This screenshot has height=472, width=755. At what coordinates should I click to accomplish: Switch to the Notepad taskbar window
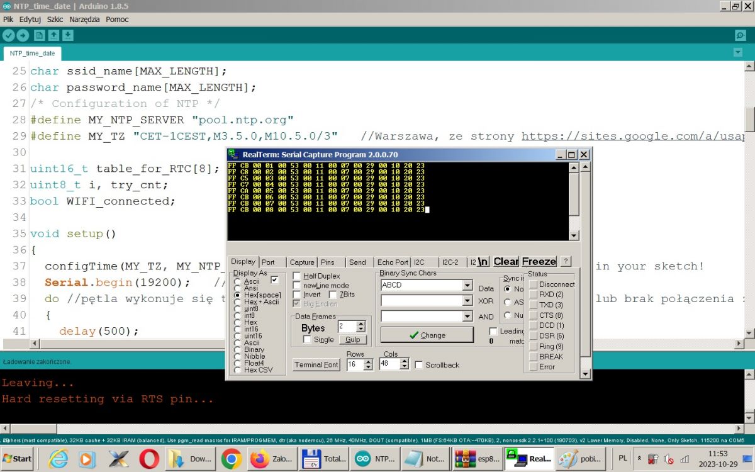point(426,459)
